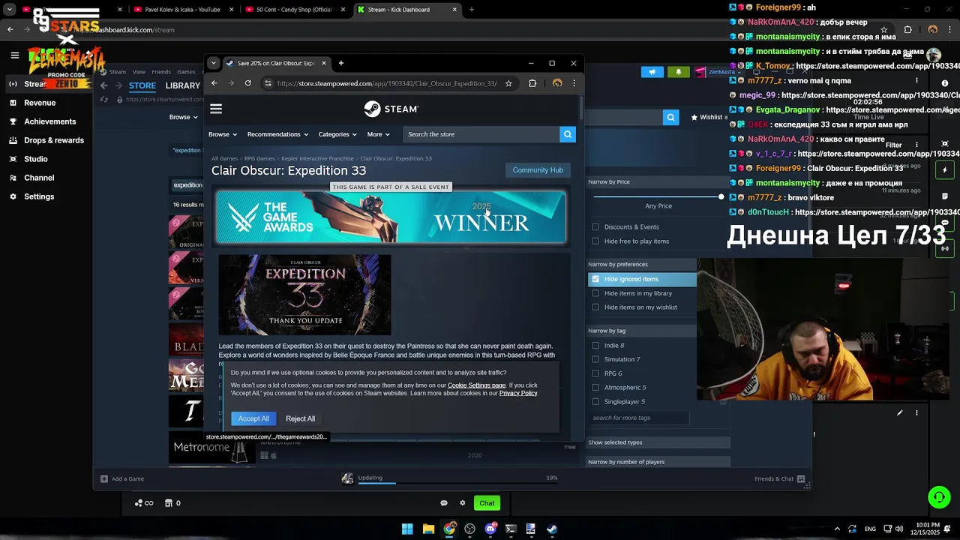Image resolution: width=960 pixels, height=540 pixels.
Task: Click the green Chat button
Action: coord(487,503)
